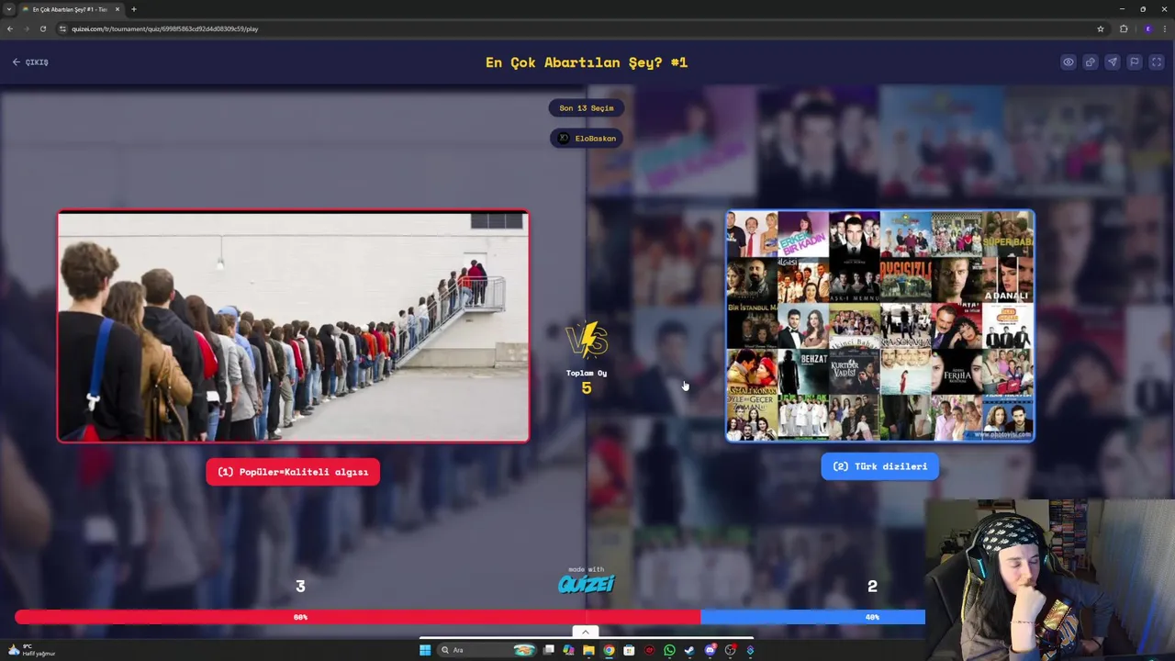Open OBS Studio from the taskbar
The height and width of the screenshot is (661, 1175).
click(x=730, y=650)
